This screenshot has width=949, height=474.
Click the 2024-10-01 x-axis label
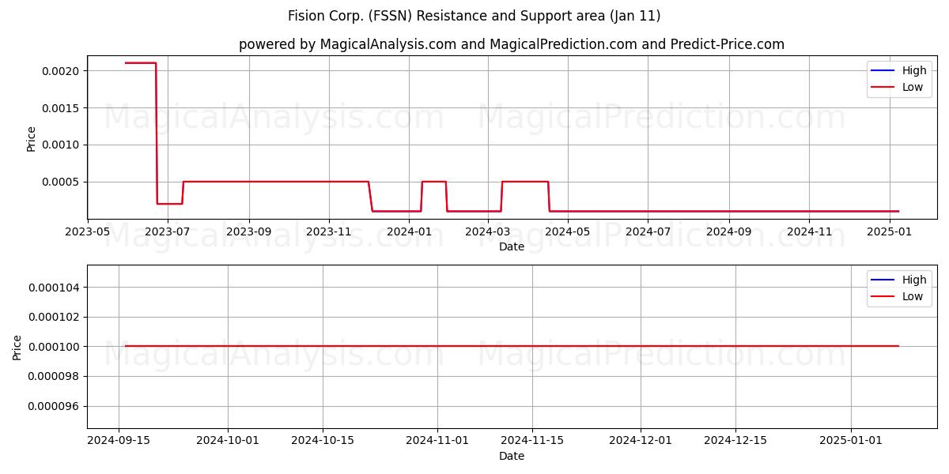[x=228, y=442]
